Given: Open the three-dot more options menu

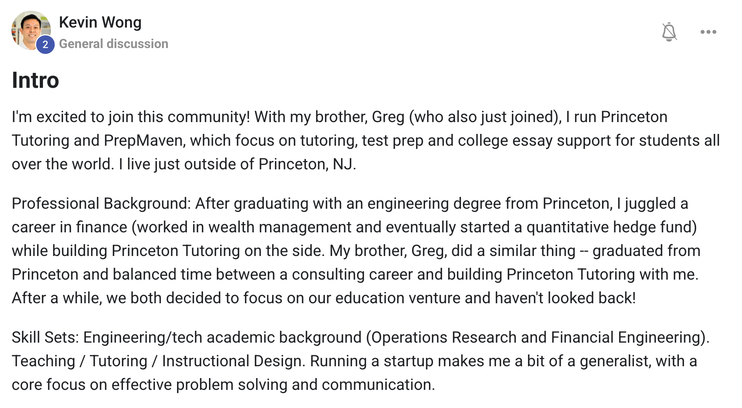Looking at the screenshot, I should [708, 32].
